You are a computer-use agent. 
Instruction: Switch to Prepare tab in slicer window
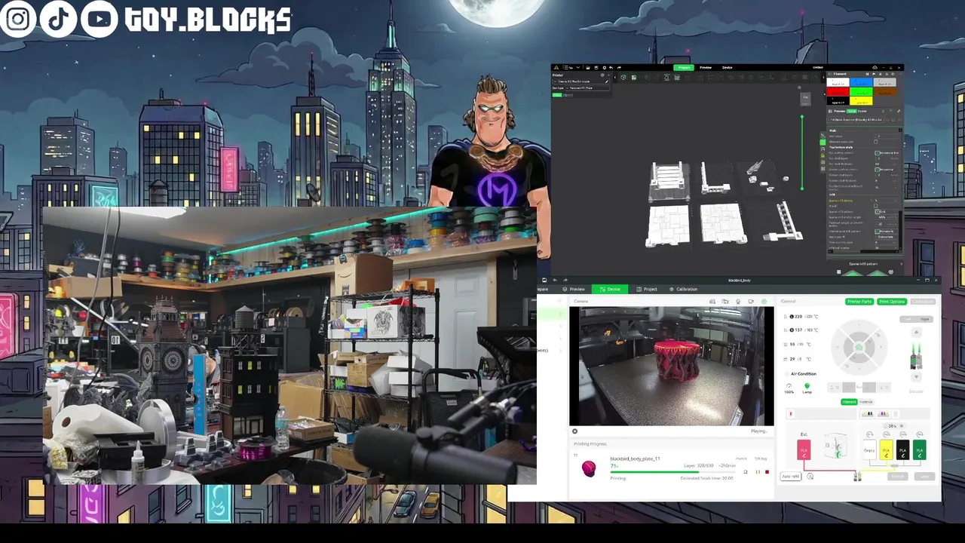click(x=684, y=68)
